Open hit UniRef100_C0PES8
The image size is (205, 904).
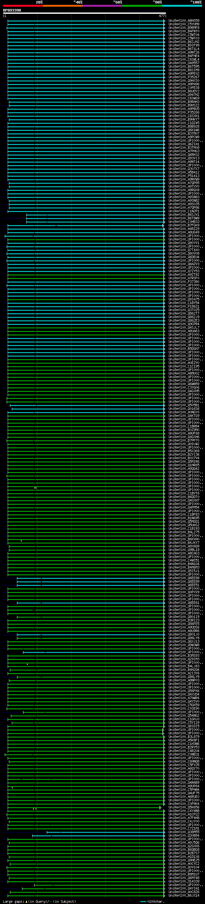(184, 88)
